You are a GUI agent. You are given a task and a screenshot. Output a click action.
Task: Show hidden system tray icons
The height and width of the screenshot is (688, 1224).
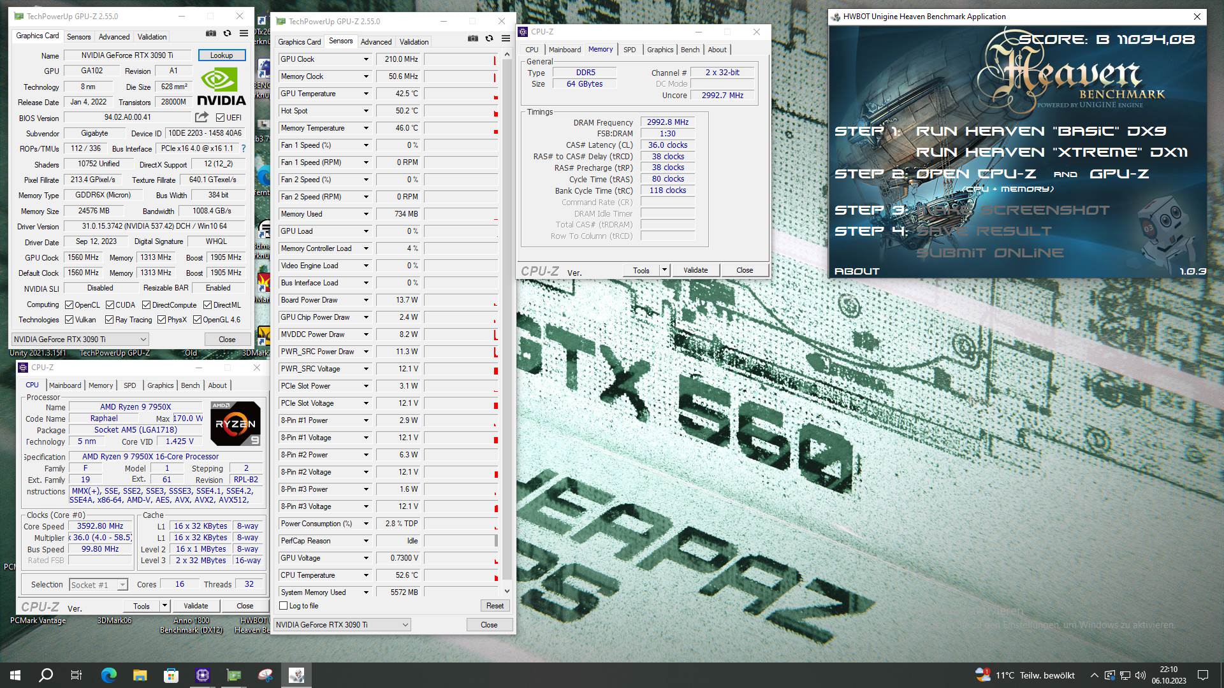tap(1094, 675)
